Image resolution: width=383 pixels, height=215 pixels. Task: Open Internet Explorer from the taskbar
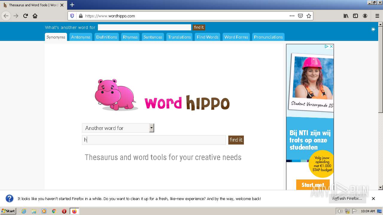24,211
